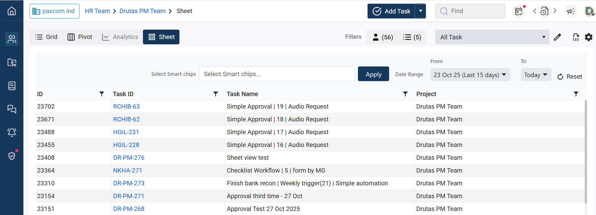This screenshot has height=215, width=596.
Task: Expand the Add Task dropdown arrow
Action: point(420,11)
